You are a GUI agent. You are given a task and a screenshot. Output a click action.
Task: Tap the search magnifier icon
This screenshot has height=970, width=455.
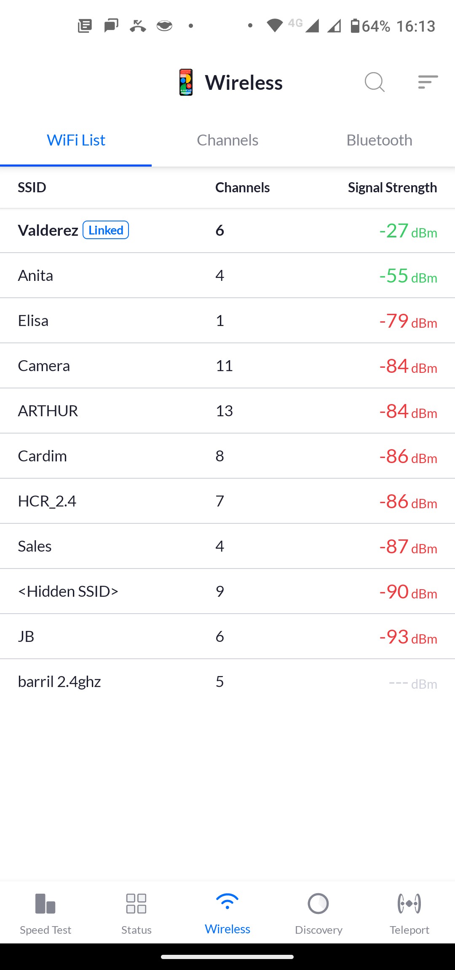click(375, 82)
